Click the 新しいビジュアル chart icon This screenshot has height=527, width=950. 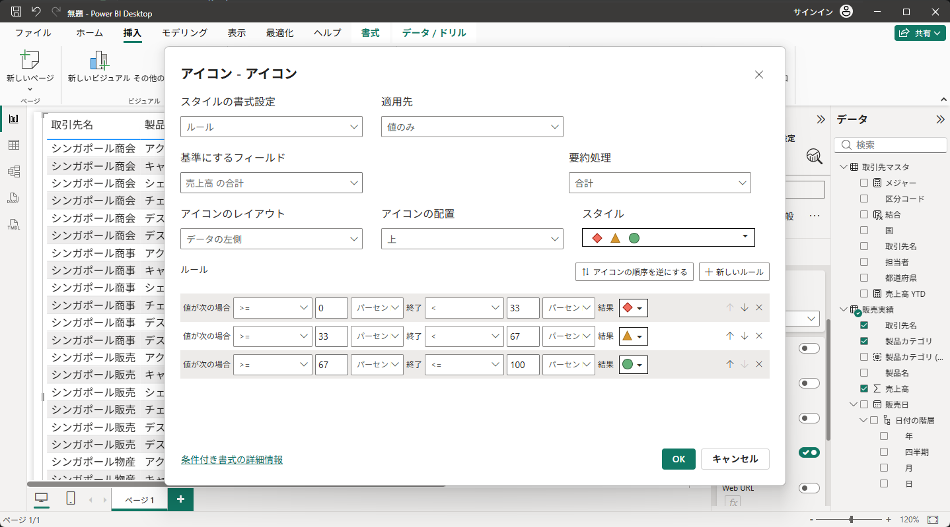tap(99, 60)
